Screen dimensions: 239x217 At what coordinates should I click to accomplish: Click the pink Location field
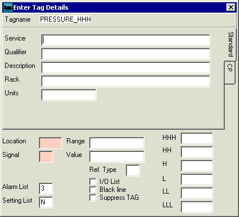click(50, 143)
